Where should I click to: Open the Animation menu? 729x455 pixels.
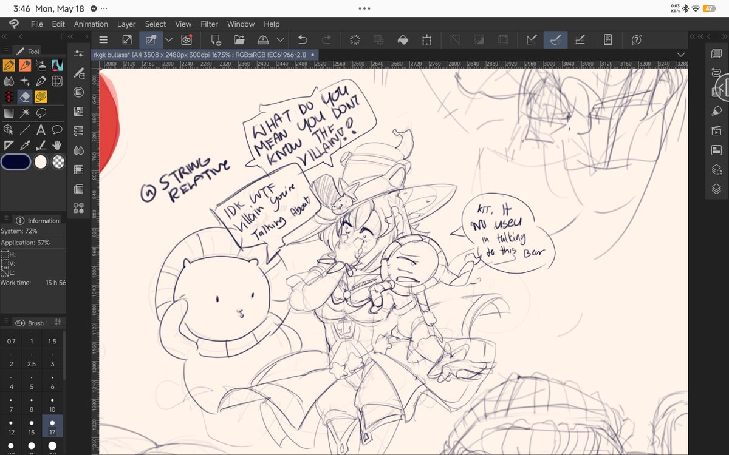click(91, 24)
